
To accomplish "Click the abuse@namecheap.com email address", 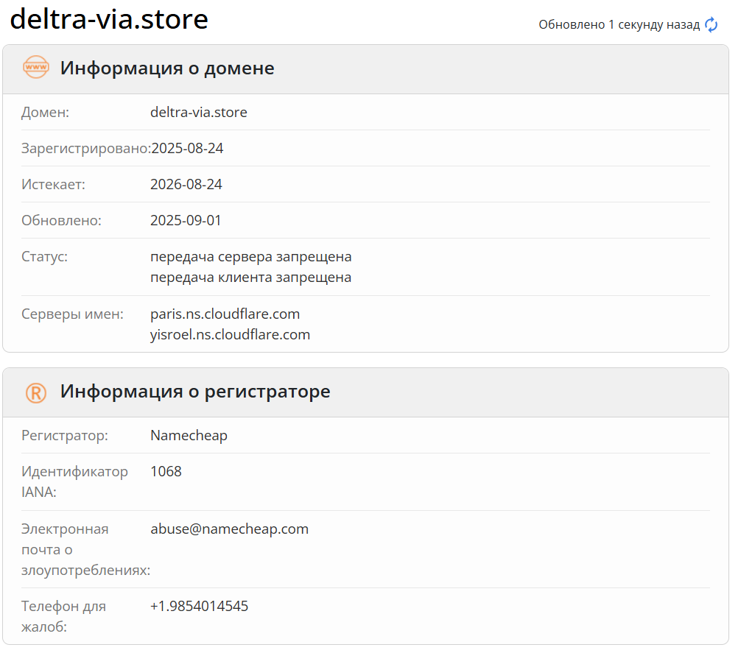I will tap(230, 529).
